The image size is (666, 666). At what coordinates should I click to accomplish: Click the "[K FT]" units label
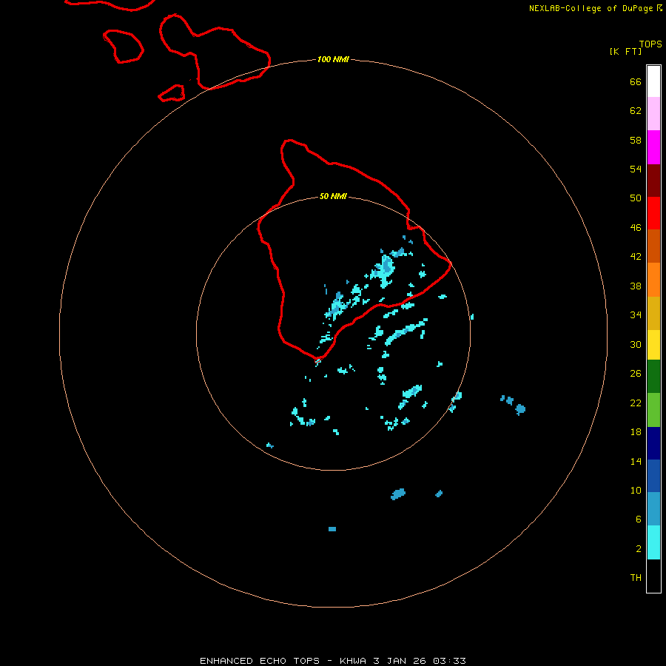click(625, 51)
